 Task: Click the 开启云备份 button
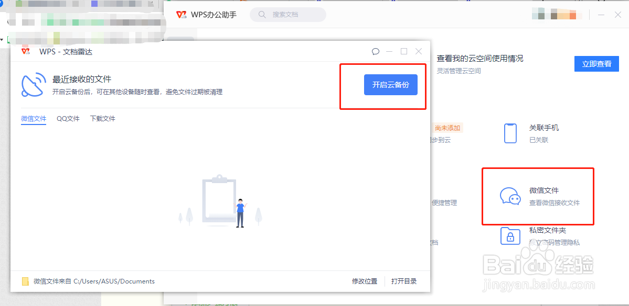click(x=391, y=85)
